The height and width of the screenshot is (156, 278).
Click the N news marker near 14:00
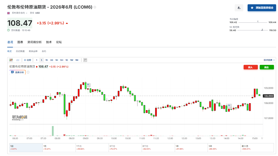[x=229, y=106]
